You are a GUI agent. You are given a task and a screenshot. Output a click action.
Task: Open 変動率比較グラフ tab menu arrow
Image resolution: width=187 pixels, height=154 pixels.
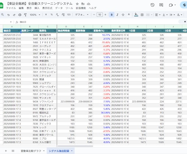(44, 151)
